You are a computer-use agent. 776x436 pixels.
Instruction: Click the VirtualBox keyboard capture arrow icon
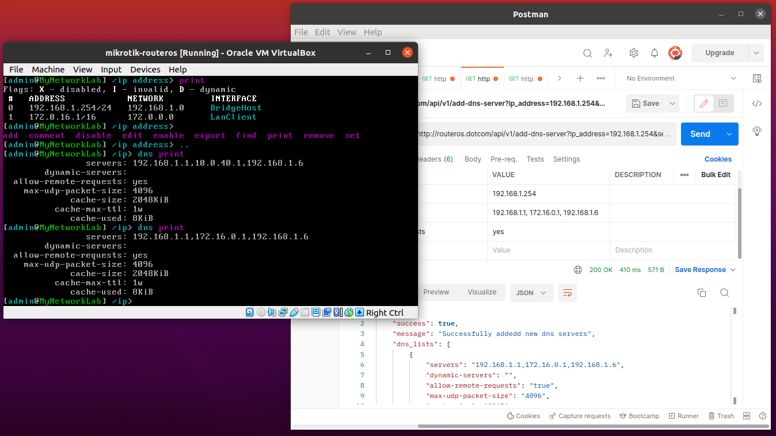(359, 312)
